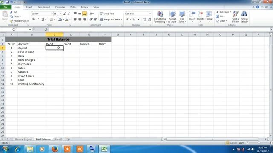
Task: Expand the Merge & Center dropdown arrow
Action: click(x=122, y=20)
